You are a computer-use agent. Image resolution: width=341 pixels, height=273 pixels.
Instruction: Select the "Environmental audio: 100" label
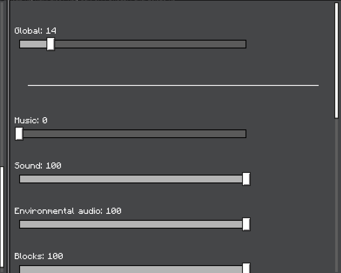(x=68, y=211)
